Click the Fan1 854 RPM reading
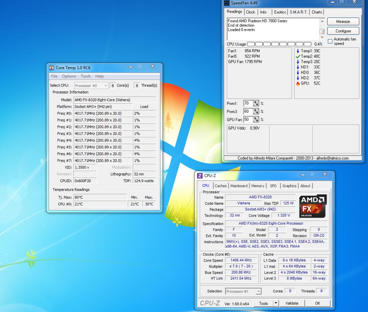 (244, 51)
